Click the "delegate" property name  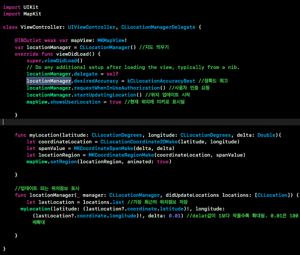(86, 74)
